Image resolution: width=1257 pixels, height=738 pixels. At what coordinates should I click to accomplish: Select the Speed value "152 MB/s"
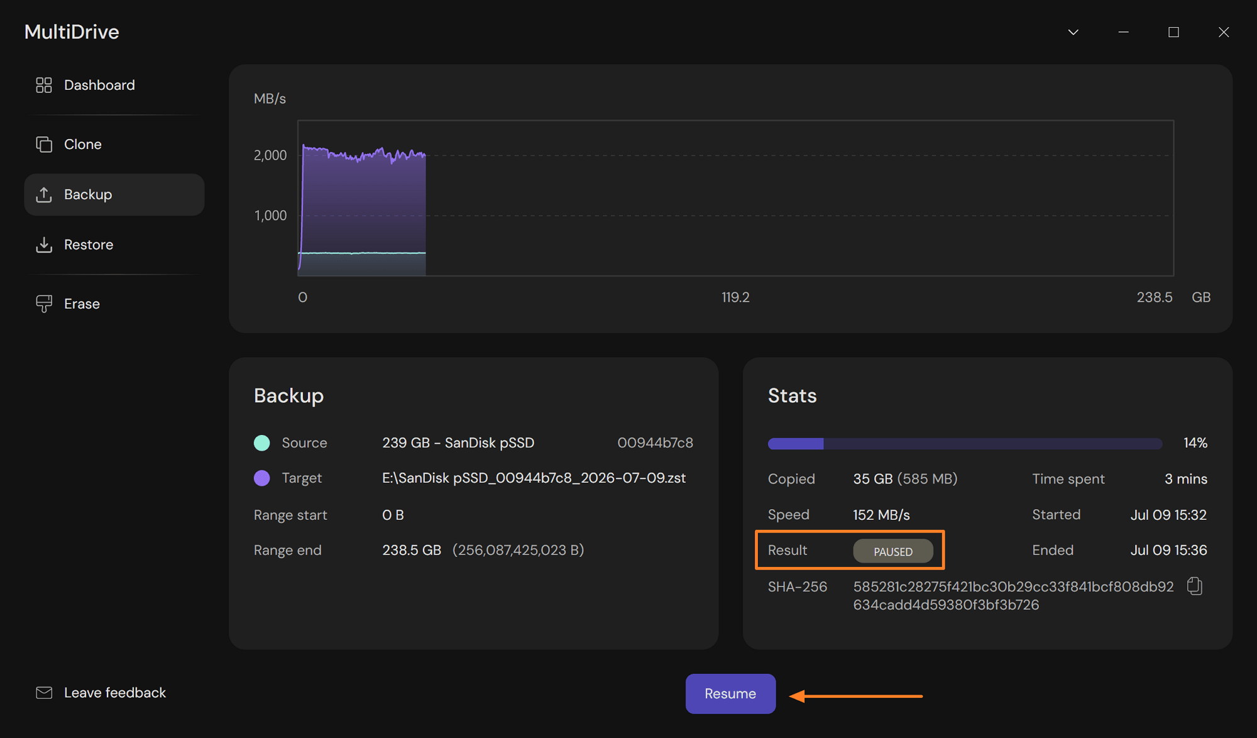tap(881, 515)
